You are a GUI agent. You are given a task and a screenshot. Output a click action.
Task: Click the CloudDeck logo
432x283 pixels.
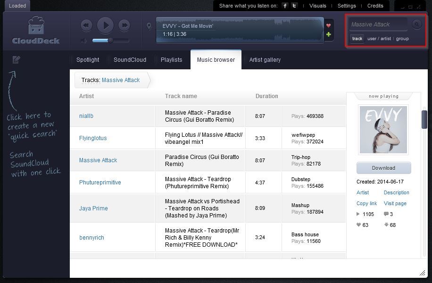36,30
